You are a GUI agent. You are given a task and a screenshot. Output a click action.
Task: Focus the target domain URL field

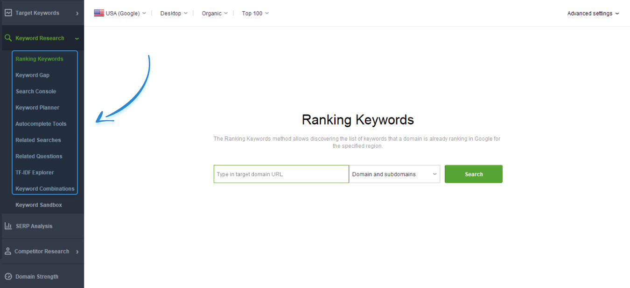coord(281,174)
